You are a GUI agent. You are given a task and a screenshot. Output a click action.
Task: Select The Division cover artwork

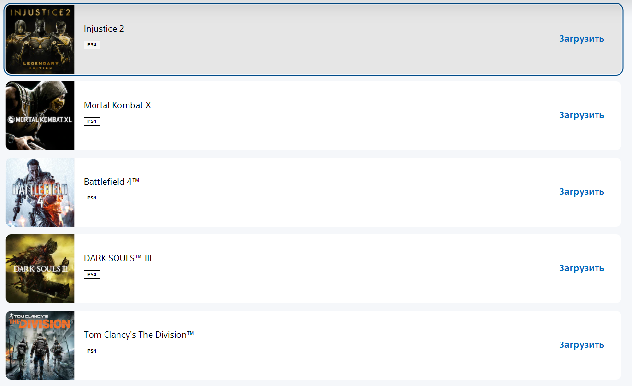click(x=40, y=345)
